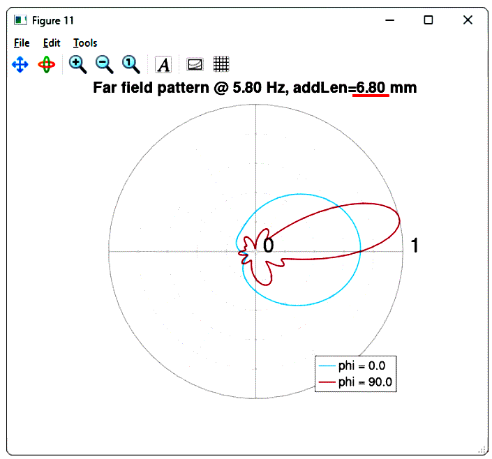Reset zoom with the automatic limits magnifier
Screen dimensions: 492x459
[131, 64]
